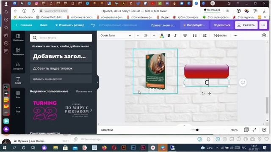Open browser downloads icon
The image size is (271, 152).
pyautogui.click(x=264, y=11)
